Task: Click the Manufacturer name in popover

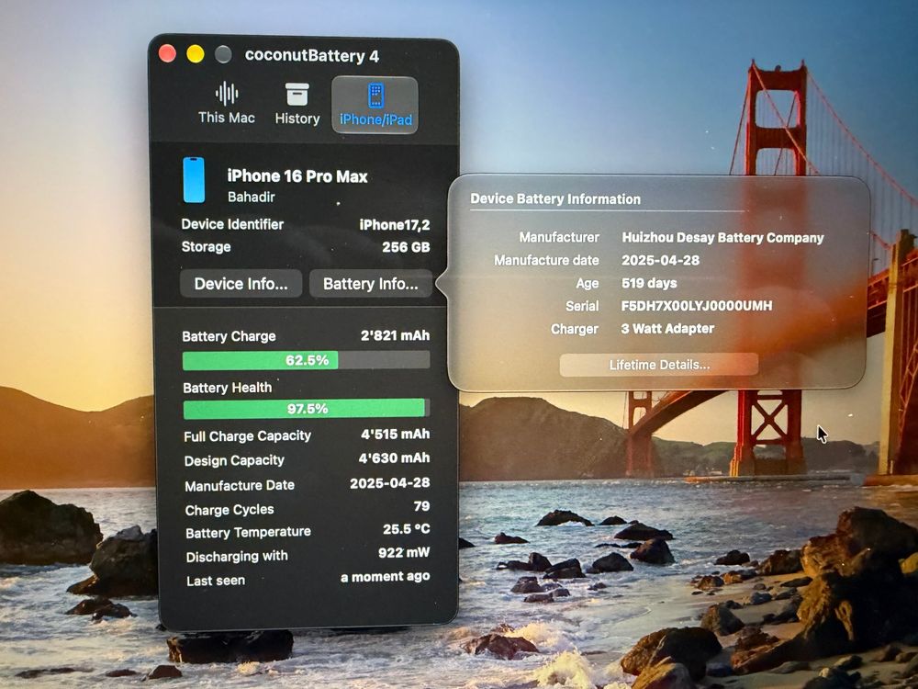Action: click(x=722, y=237)
